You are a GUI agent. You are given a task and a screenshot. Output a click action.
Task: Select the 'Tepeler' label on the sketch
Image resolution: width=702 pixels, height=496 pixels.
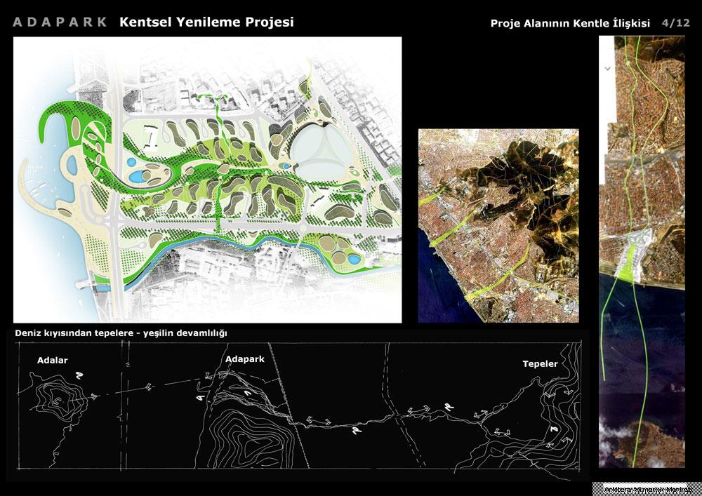[540, 363]
